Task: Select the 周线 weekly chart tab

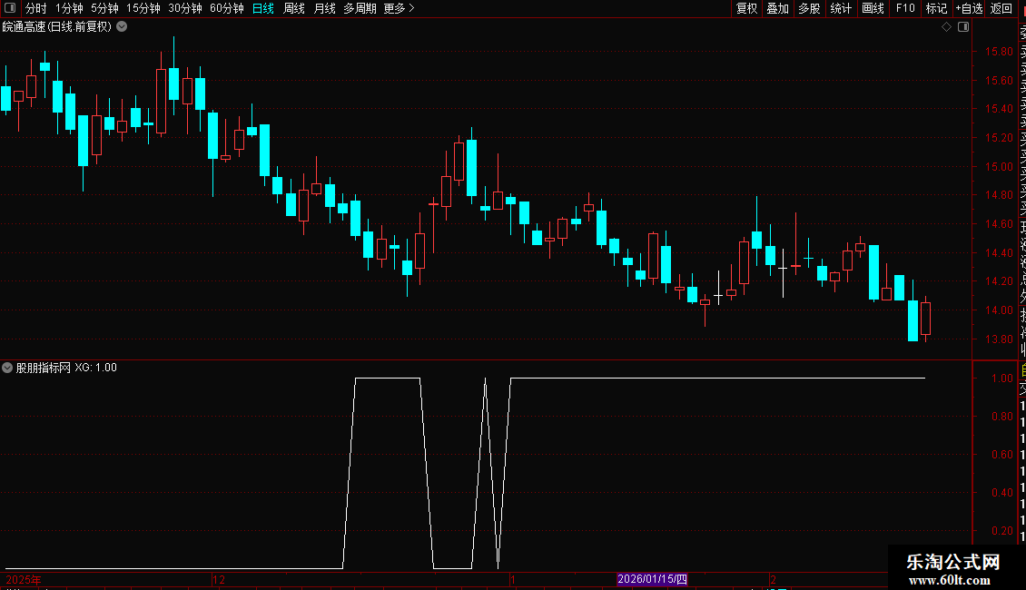Action: point(294,8)
